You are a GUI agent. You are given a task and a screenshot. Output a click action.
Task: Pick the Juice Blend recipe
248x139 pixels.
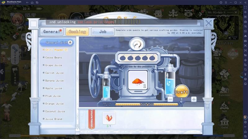54,119
